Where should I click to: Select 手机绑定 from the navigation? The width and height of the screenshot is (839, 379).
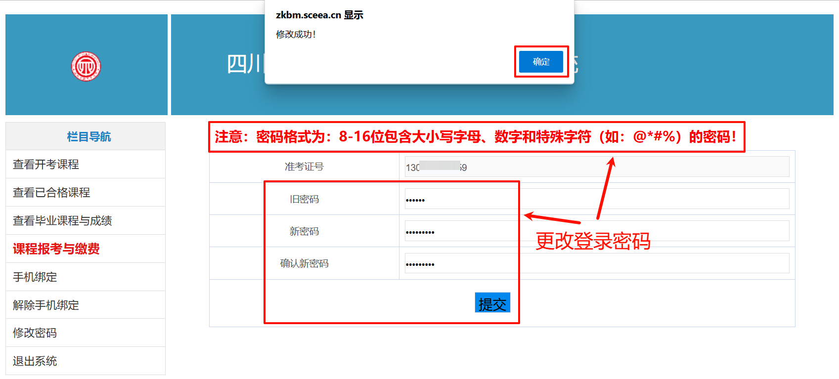pos(35,277)
